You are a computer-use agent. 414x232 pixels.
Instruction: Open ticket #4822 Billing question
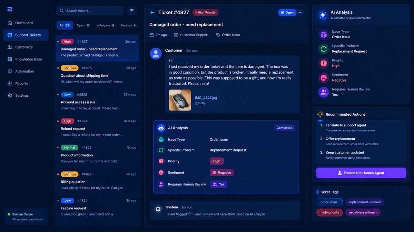(98, 181)
